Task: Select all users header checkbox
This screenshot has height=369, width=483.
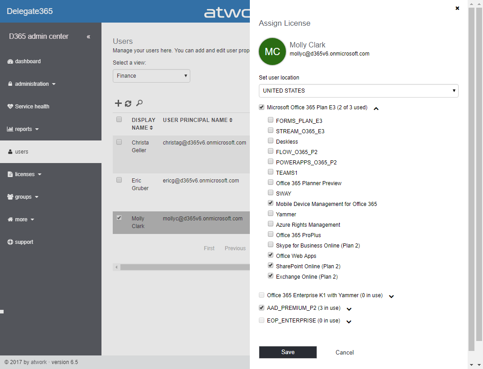Action: pyautogui.click(x=119, y=119)
